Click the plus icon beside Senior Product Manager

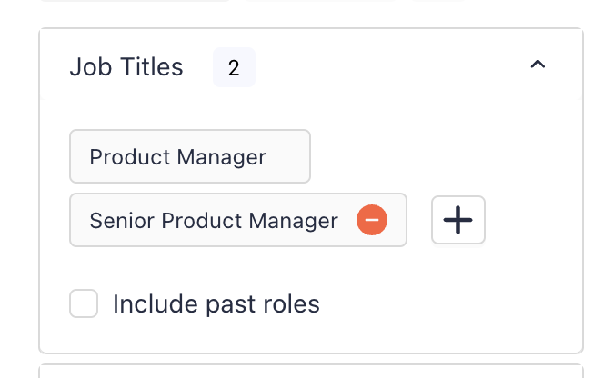458,220
